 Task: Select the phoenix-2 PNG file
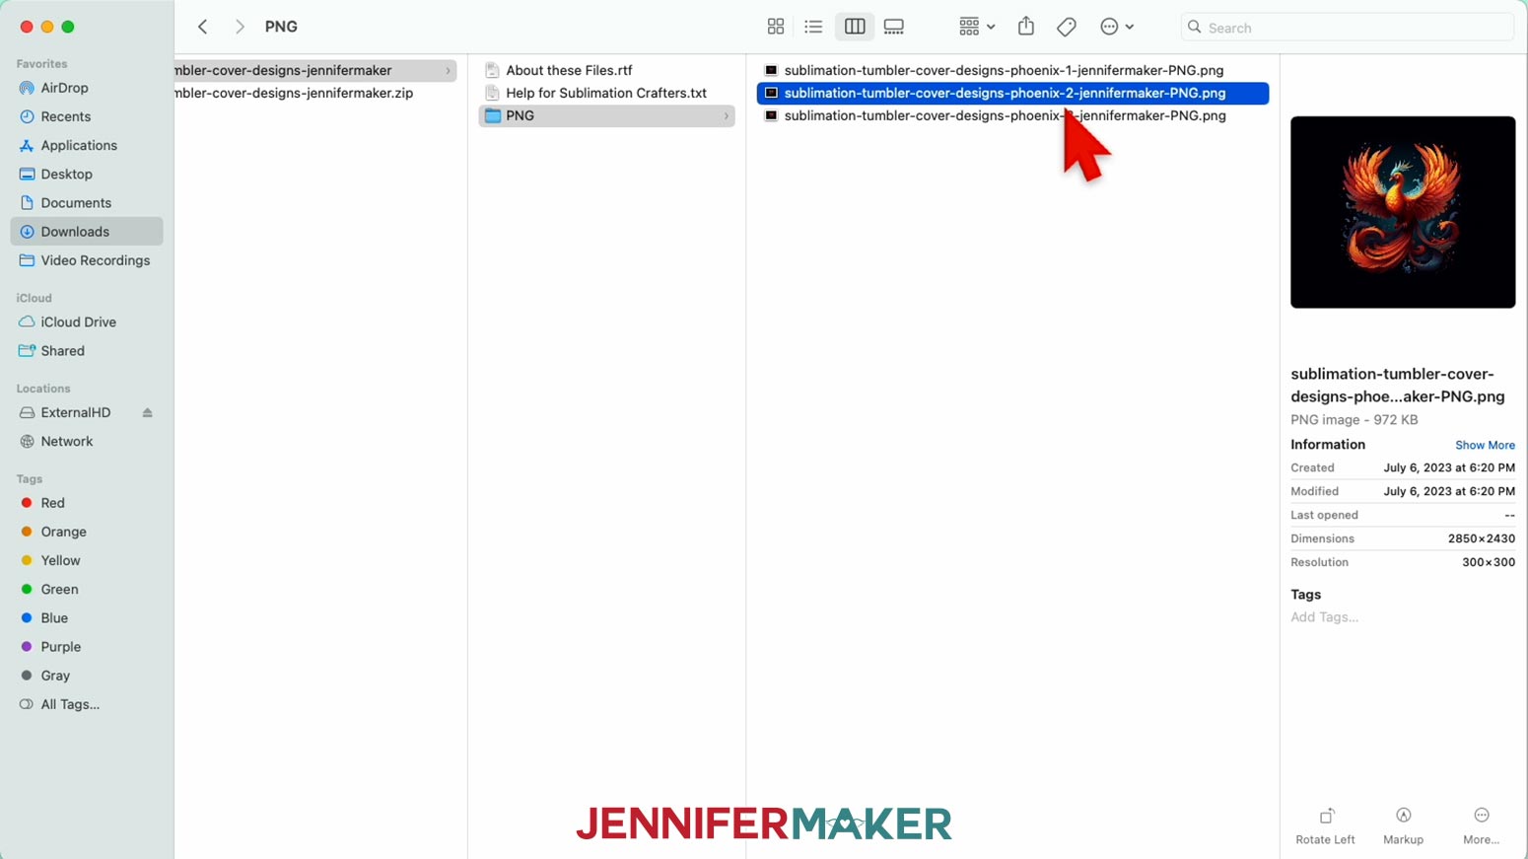[1012, 93]
